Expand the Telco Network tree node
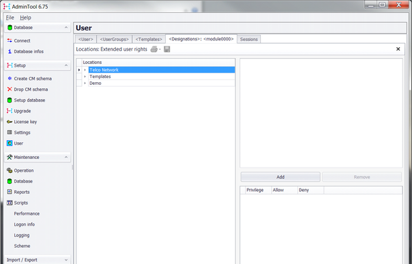This screenshot has height=264, width=412. [85, 70]
